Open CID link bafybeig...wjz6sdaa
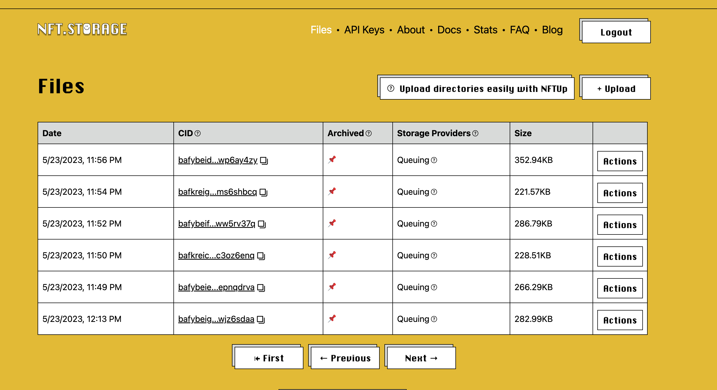 coord(216,319)
